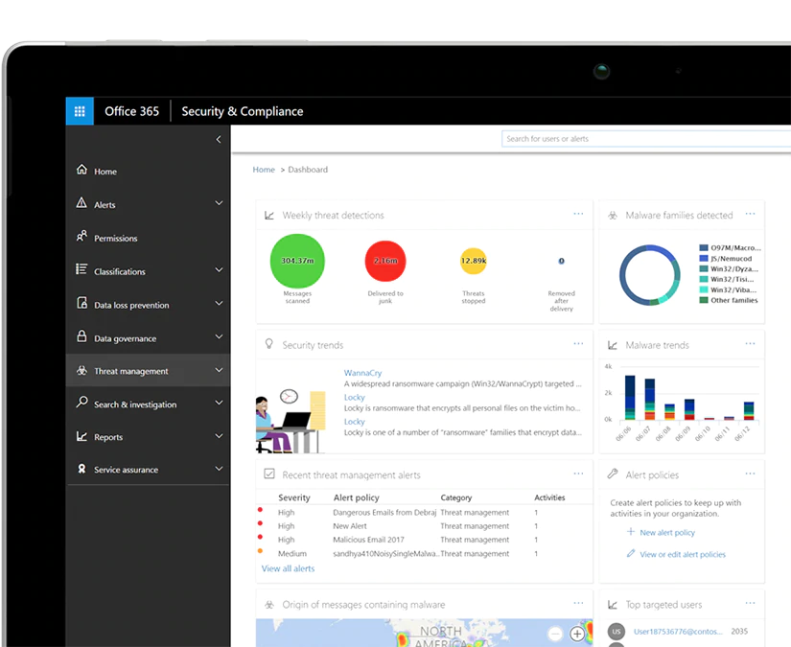Open Permissions via its people icon

click(81, 238)
